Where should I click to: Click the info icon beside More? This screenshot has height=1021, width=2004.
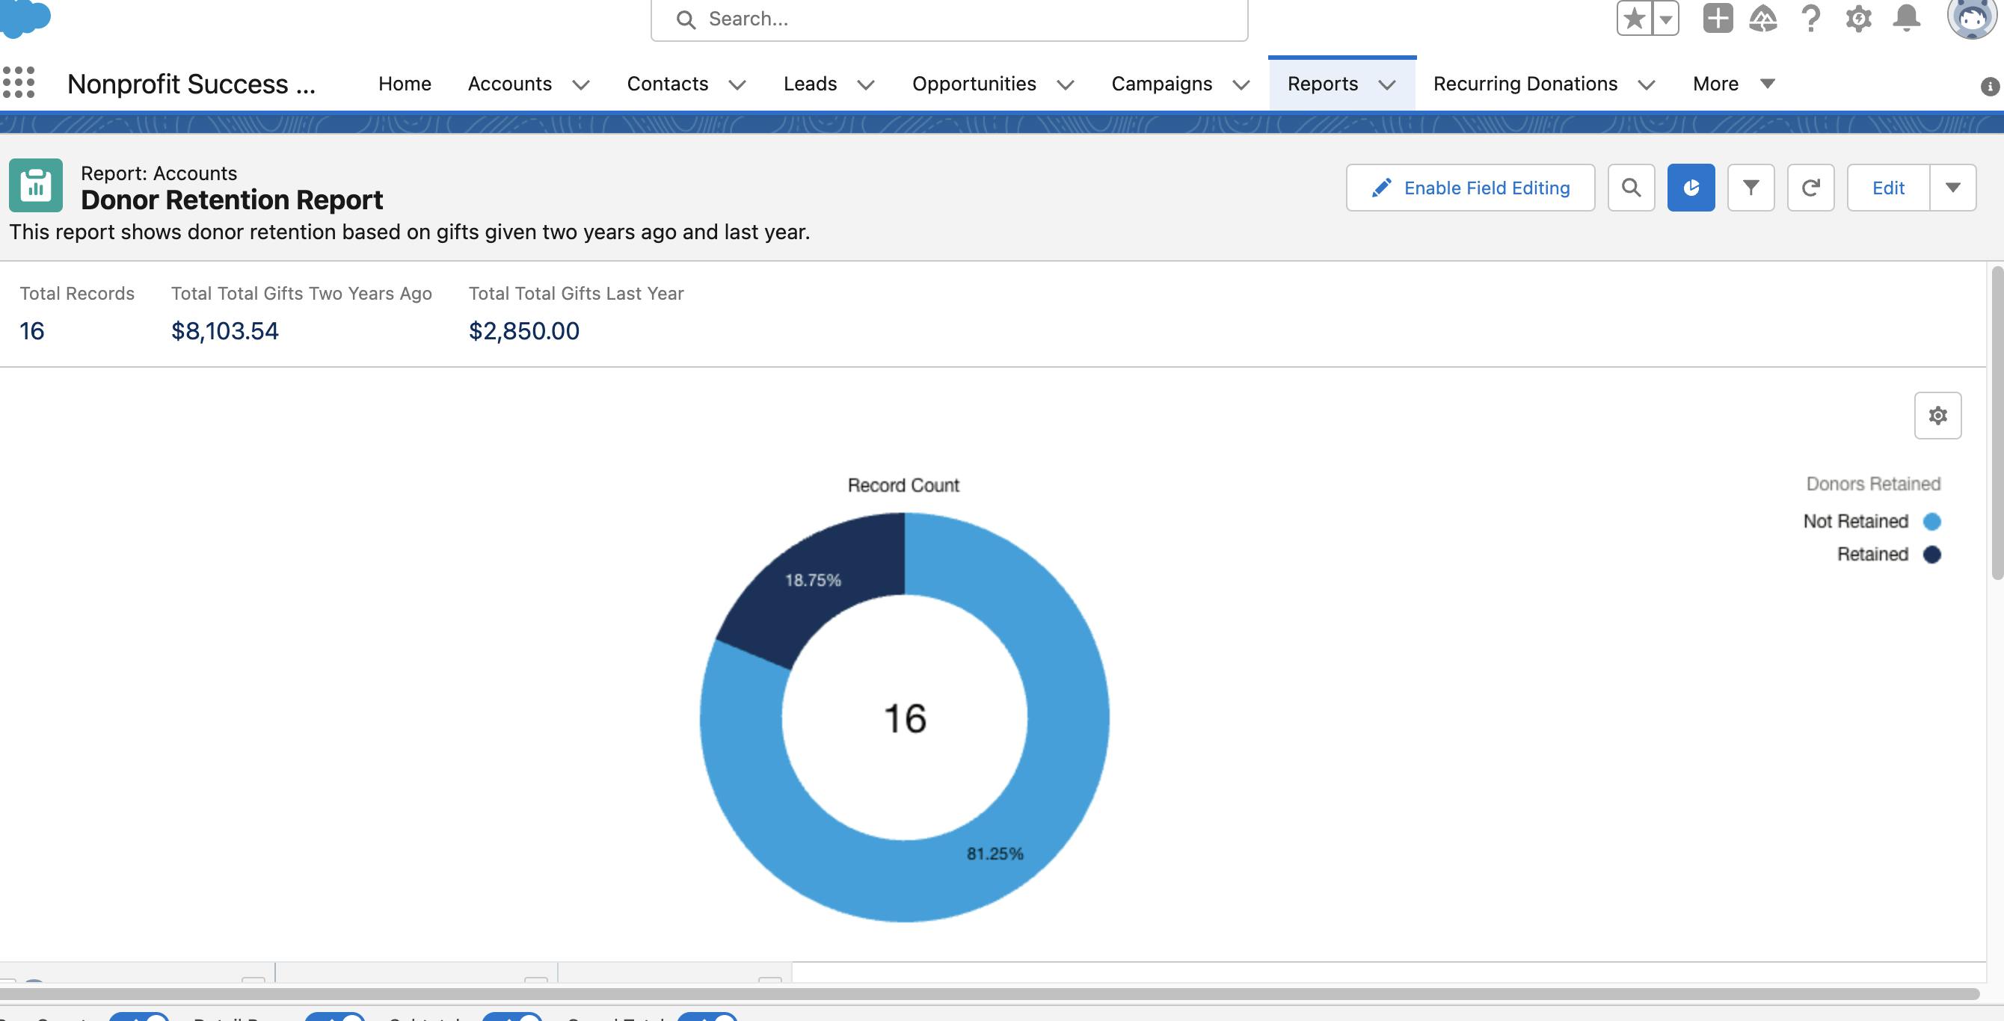tap(1989, 86)
